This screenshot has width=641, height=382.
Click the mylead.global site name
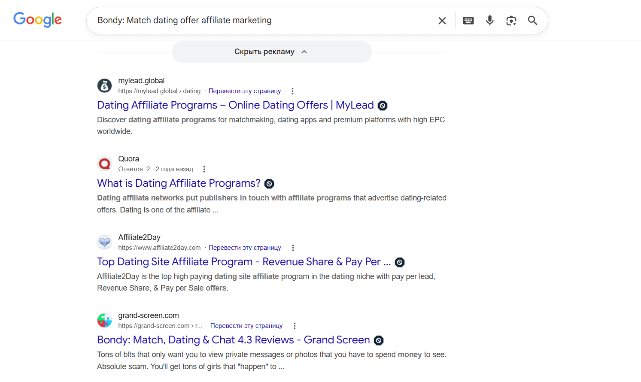pyautogui.click(x=141, y=81)
